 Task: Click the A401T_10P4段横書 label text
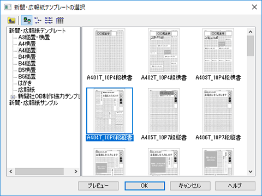tap(110, 78)
